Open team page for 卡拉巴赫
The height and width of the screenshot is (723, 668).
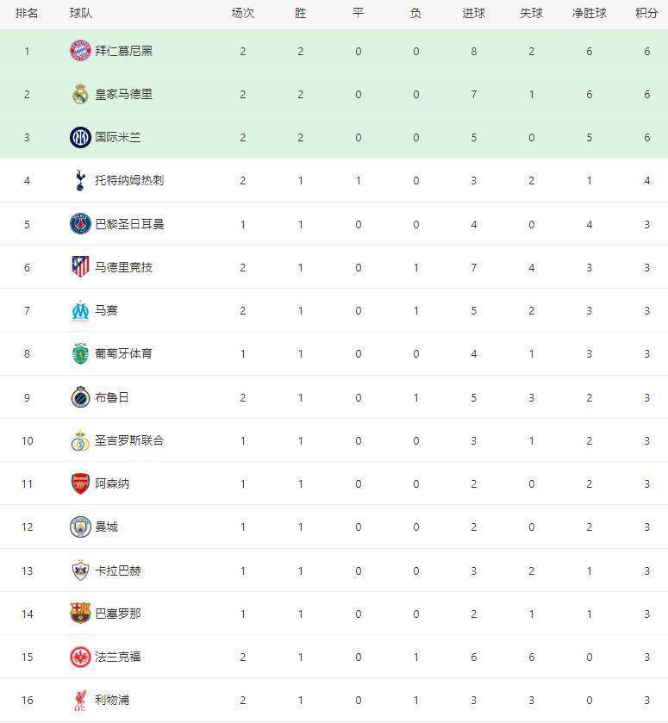point(117,570)
